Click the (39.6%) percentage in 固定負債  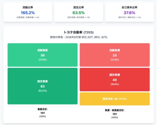(x=115, y=84)
